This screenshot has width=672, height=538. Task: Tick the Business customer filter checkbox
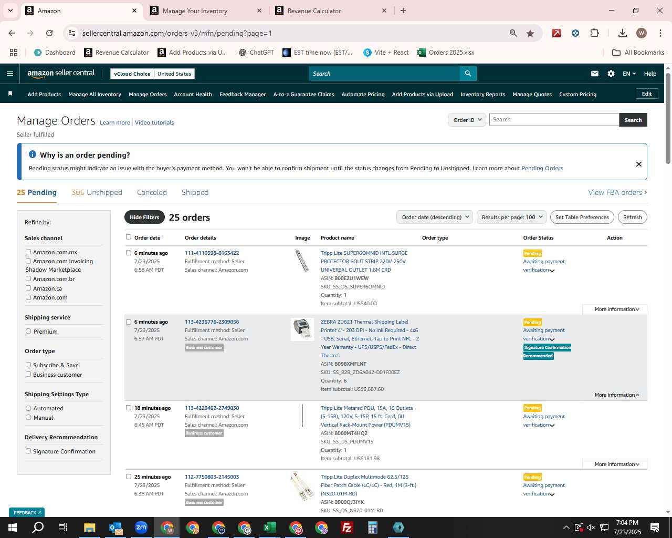click(28, 374)
